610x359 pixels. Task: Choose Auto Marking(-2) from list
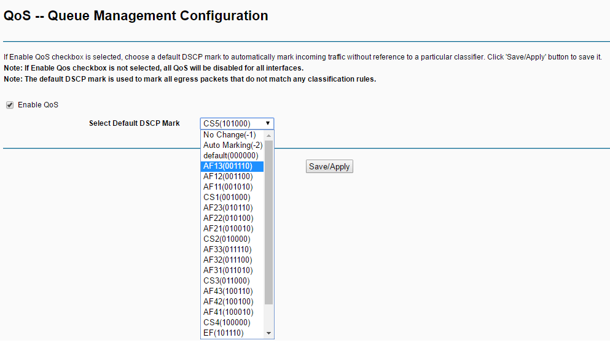click(232, 145)
